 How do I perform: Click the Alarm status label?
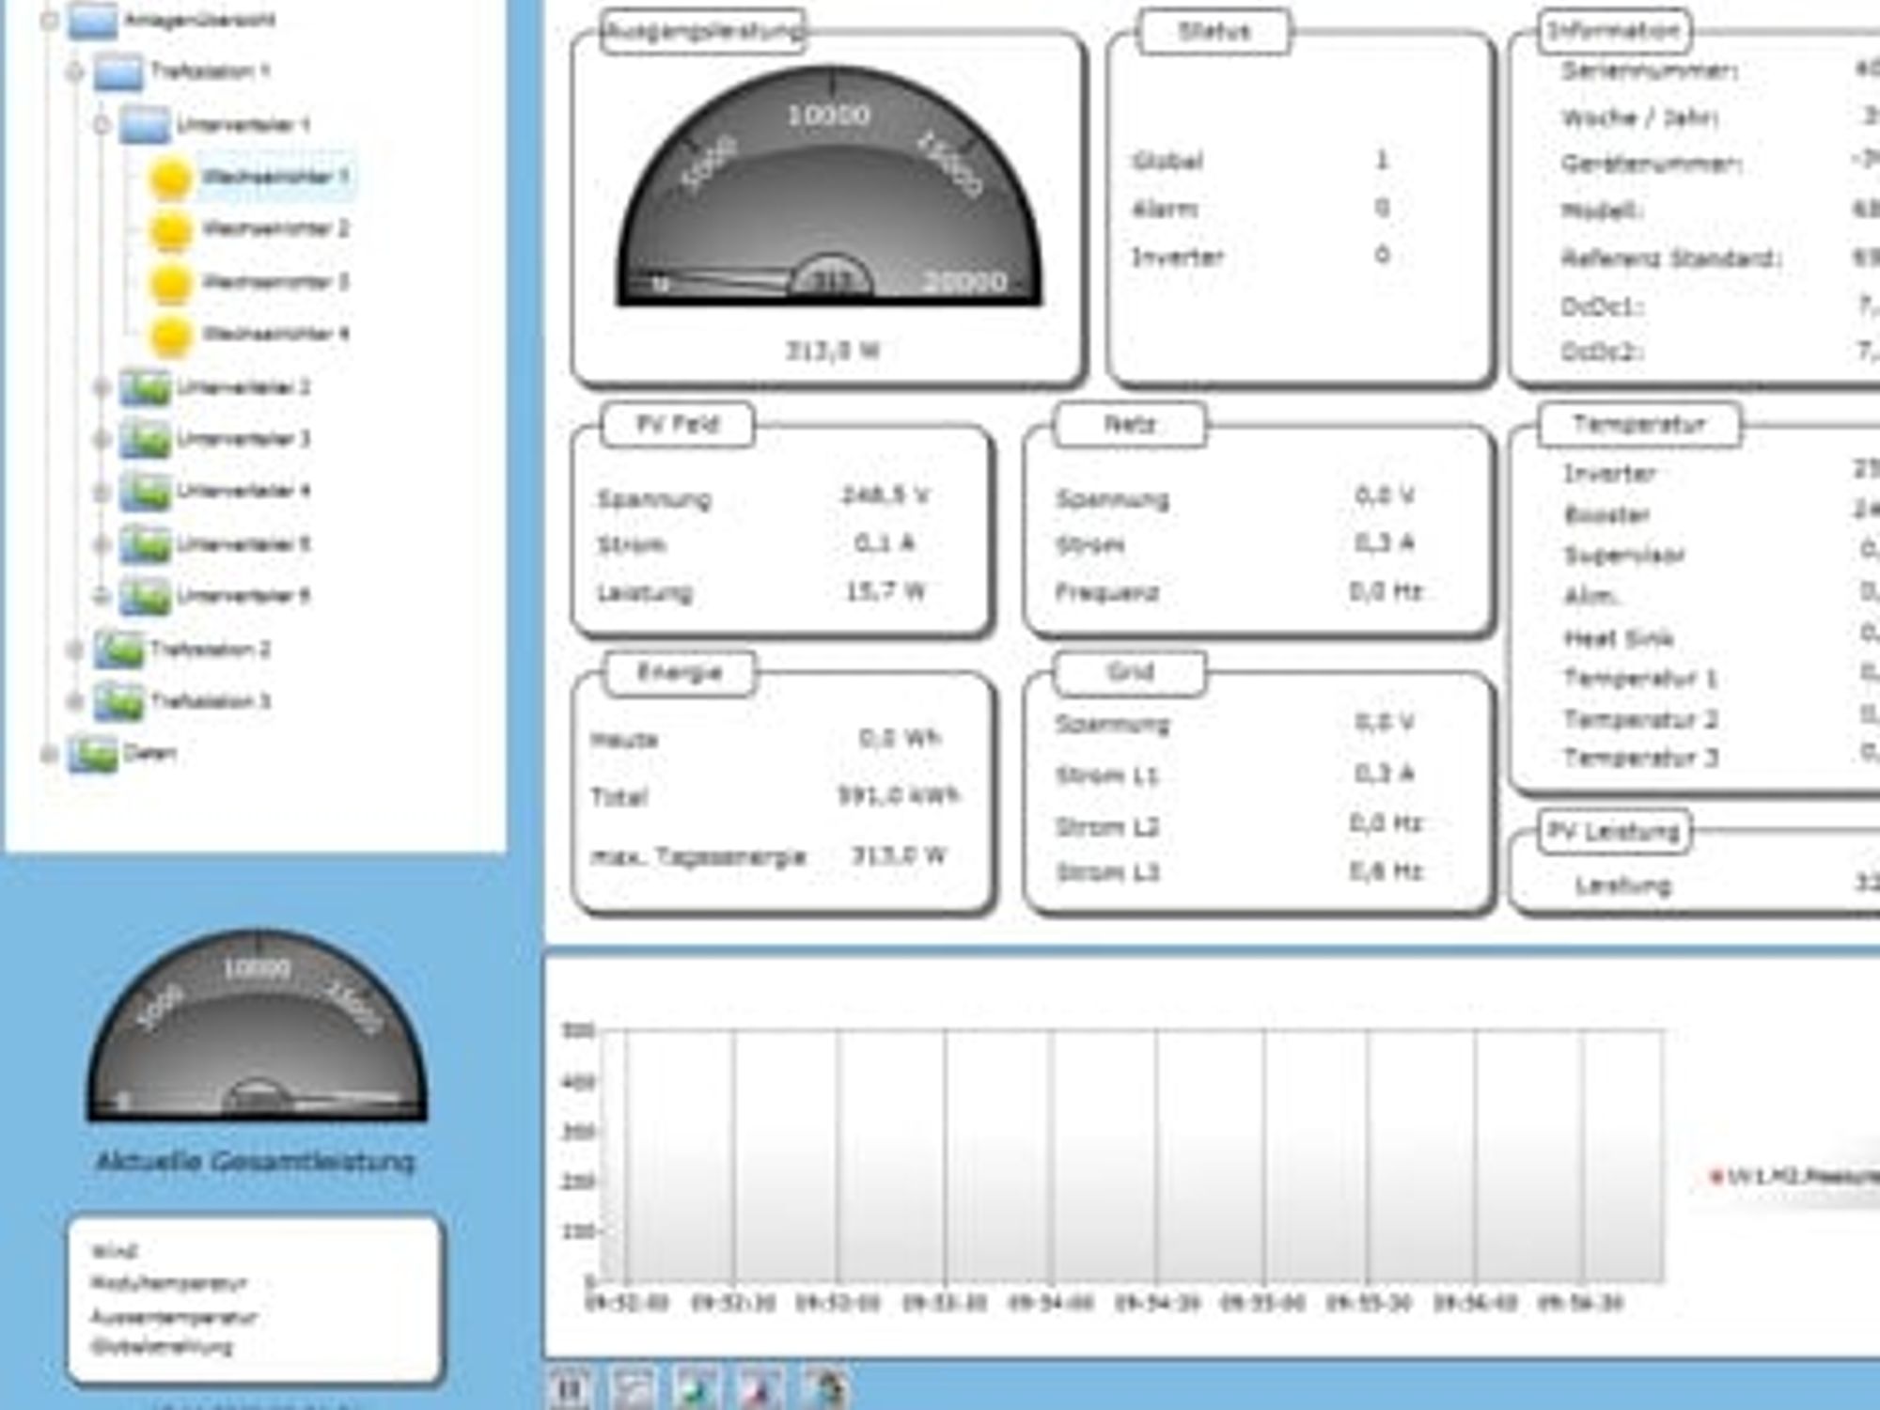pos(1166,210)
